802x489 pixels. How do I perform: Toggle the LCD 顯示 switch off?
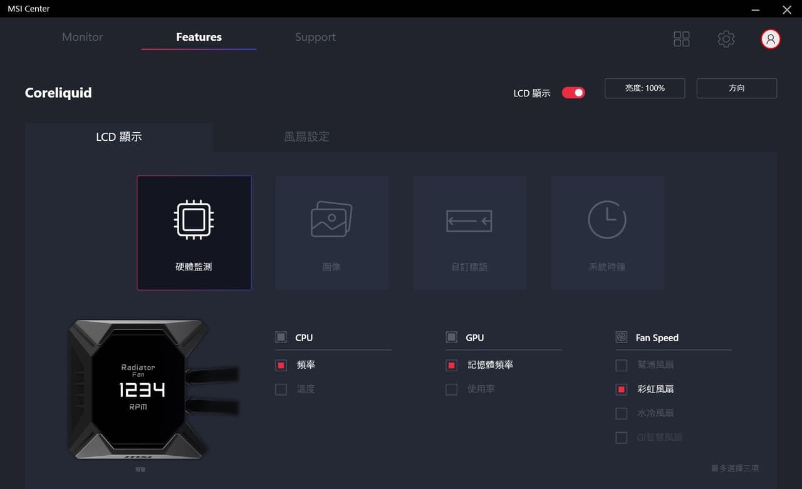(x=573, y=93)
